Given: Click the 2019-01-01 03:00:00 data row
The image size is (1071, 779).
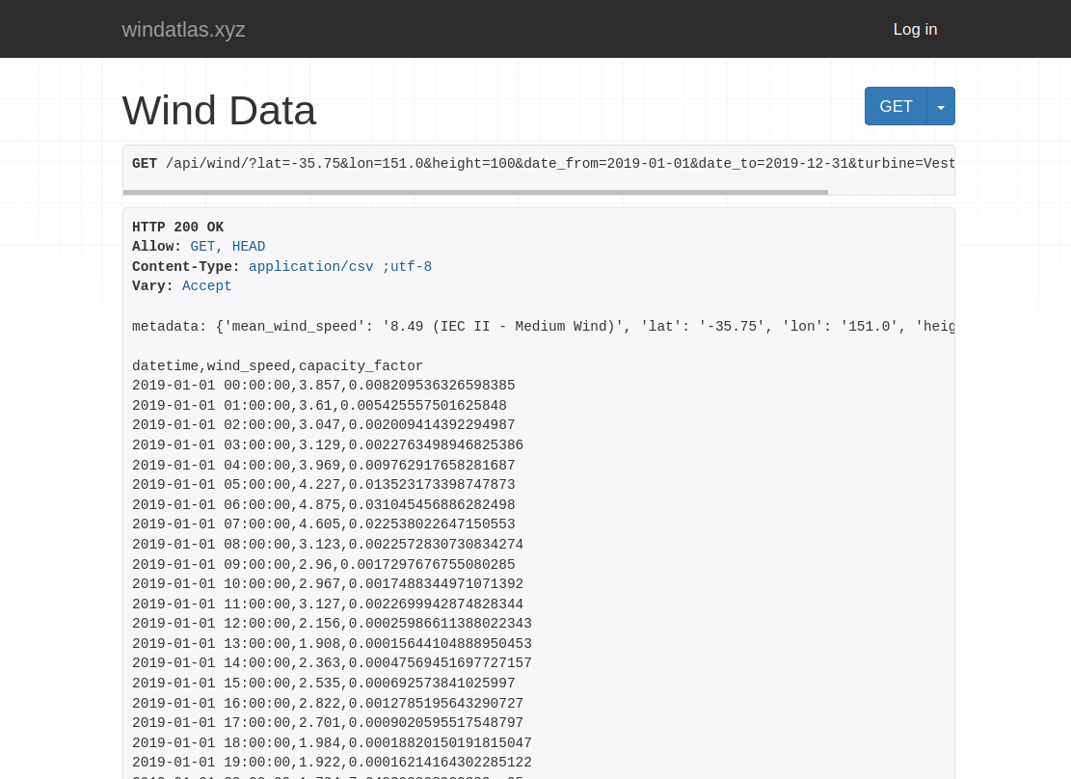Looking at the screenshot, I should click(328, 445).
